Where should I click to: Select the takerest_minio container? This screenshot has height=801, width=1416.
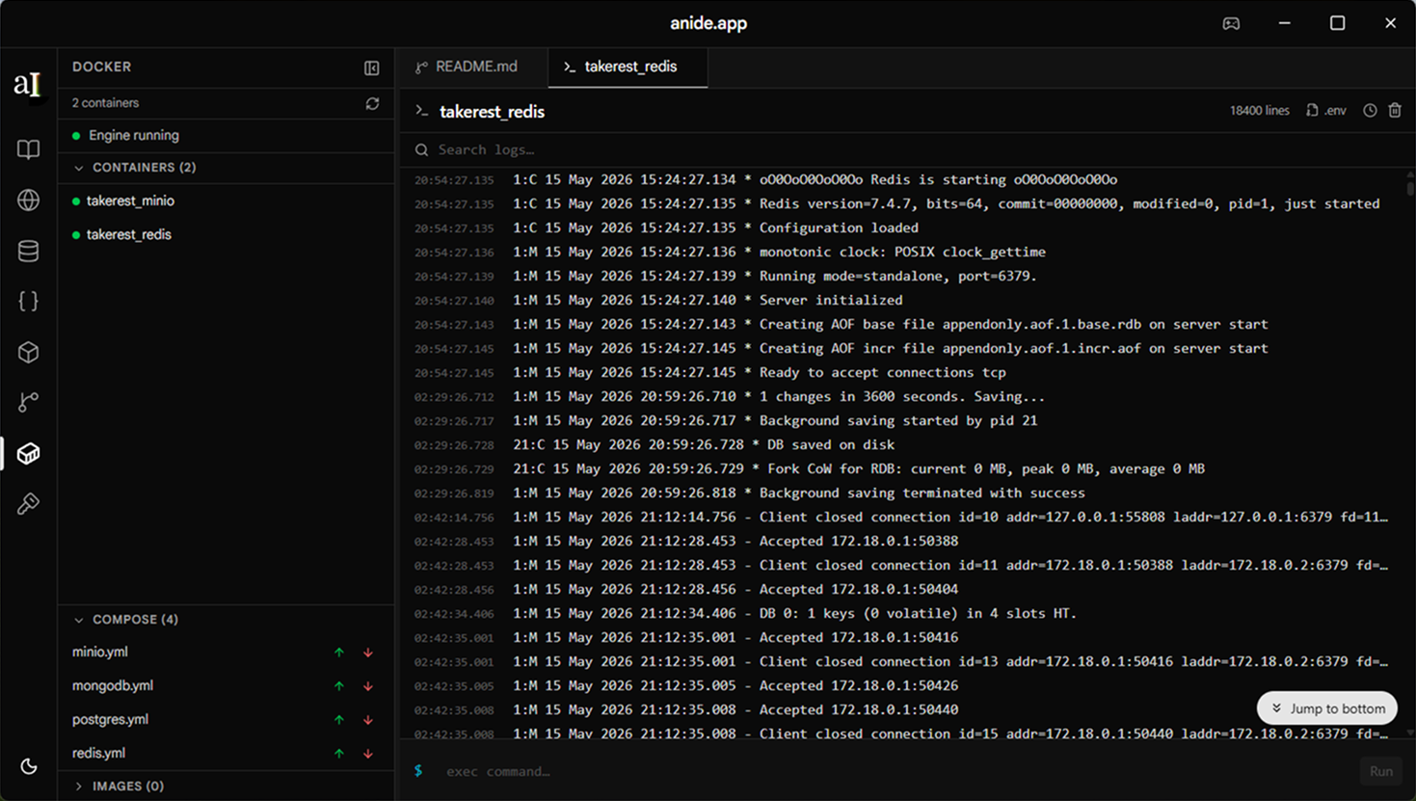226,200
